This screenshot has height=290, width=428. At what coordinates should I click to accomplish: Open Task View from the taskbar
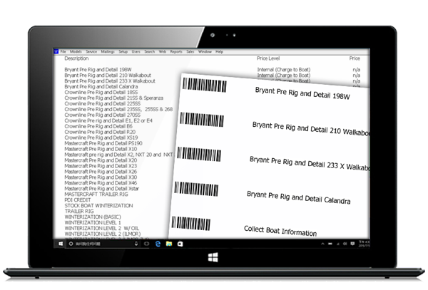point(146,244)
